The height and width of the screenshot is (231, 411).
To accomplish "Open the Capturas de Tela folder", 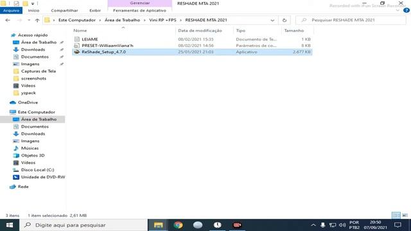I will 39,71.
